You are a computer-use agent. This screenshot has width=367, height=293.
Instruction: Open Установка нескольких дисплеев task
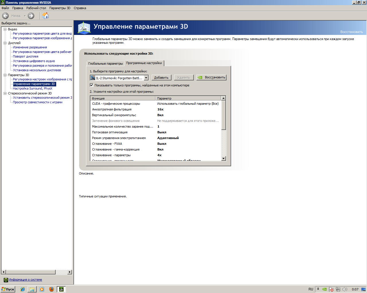click(x=37, y=70)
